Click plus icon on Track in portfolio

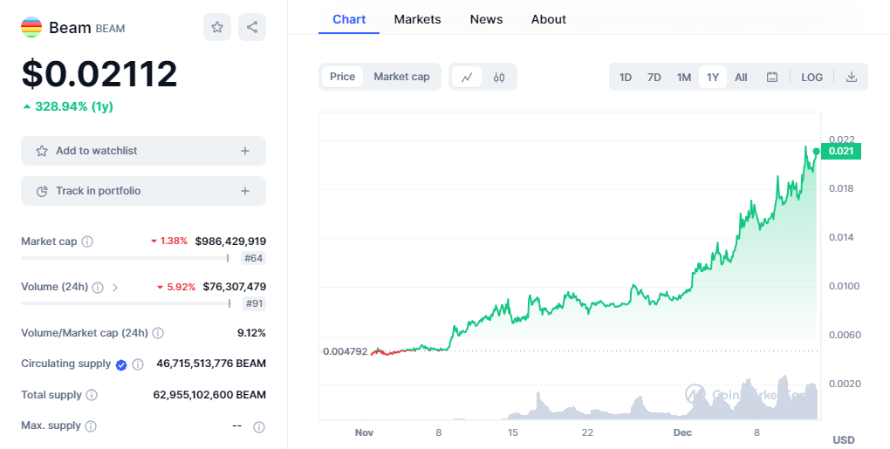click(x=245, y=191)
